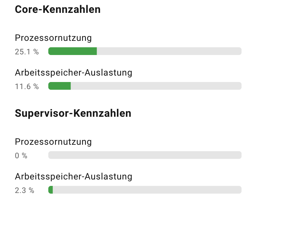
Task: Click the 2.3 % Supervisor memory value
Action: click(24, 190)
